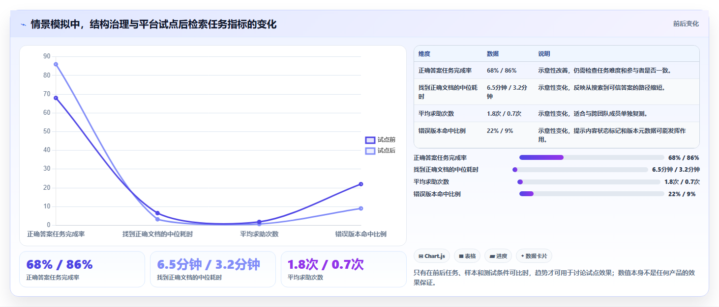The image size is (719, 307).
Task: Click the 找到正确文档的中位耗时 progress bar
Action: click(x=580, y=170)
